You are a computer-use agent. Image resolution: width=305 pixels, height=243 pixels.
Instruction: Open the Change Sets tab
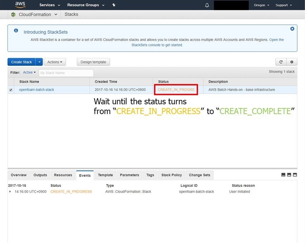coord(199,175)
